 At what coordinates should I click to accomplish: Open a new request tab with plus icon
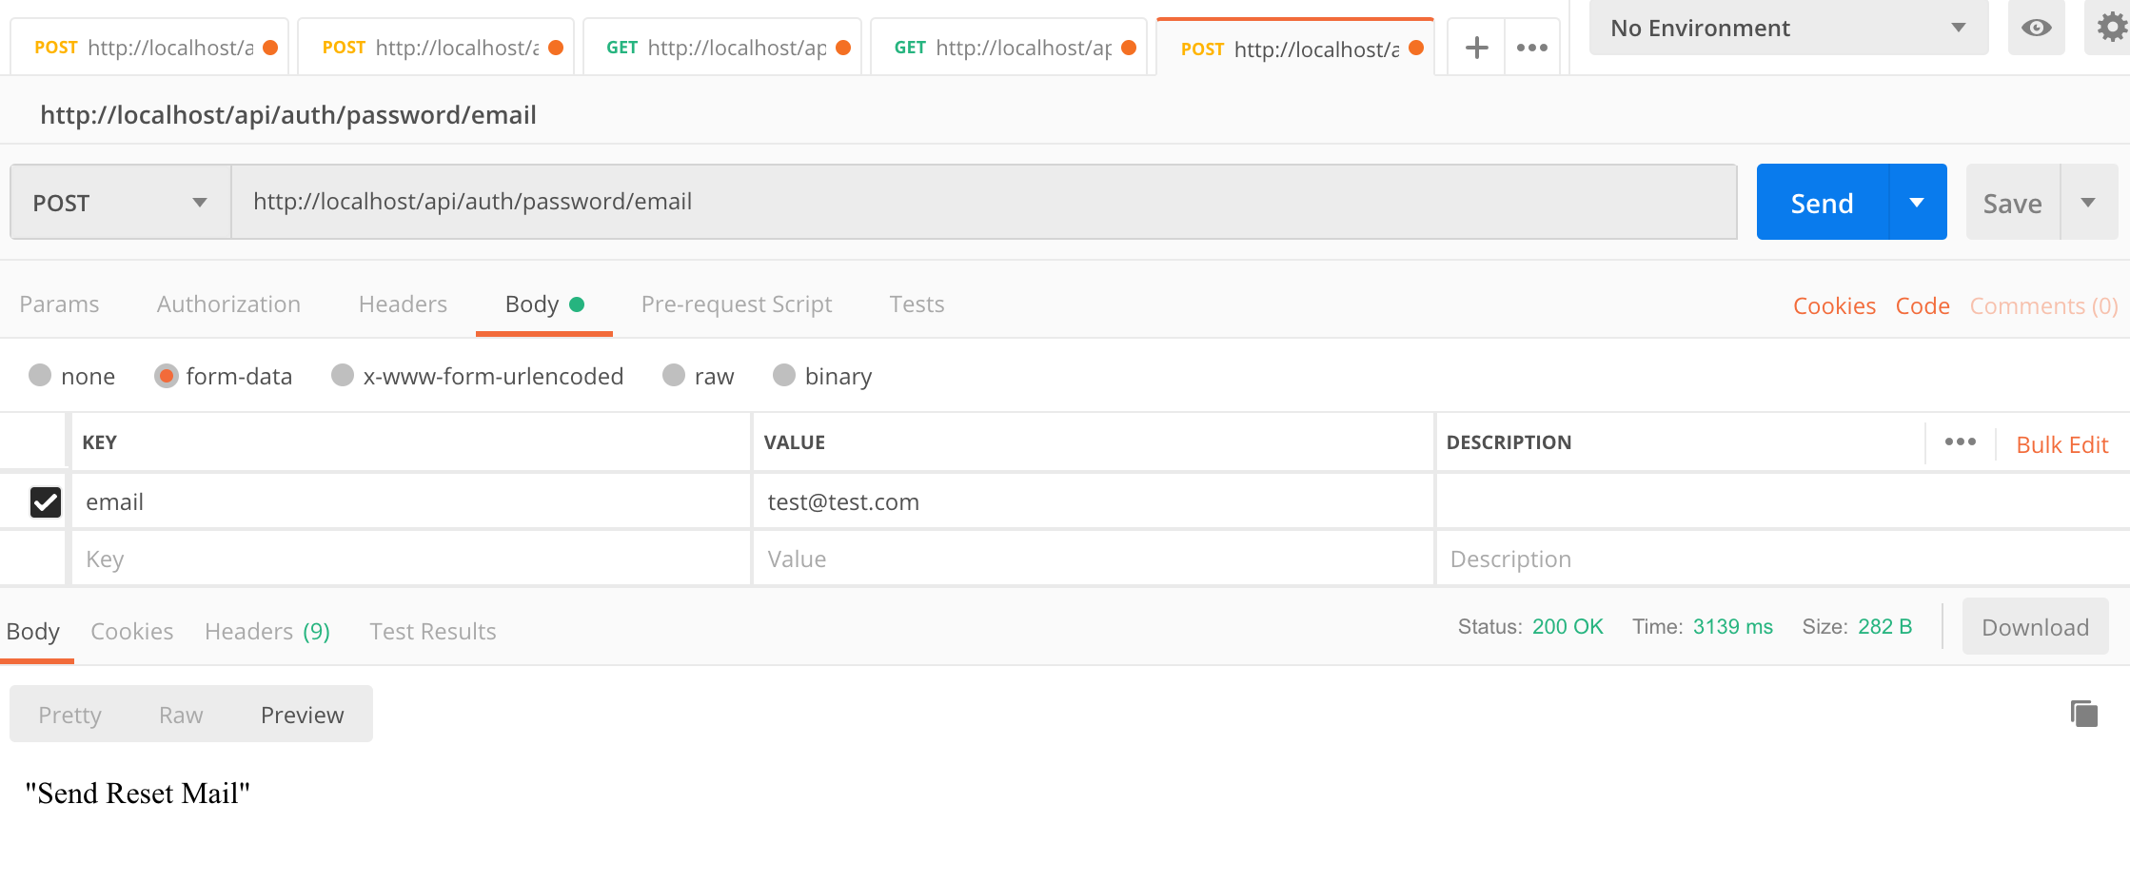click(x=1476, y=48)
